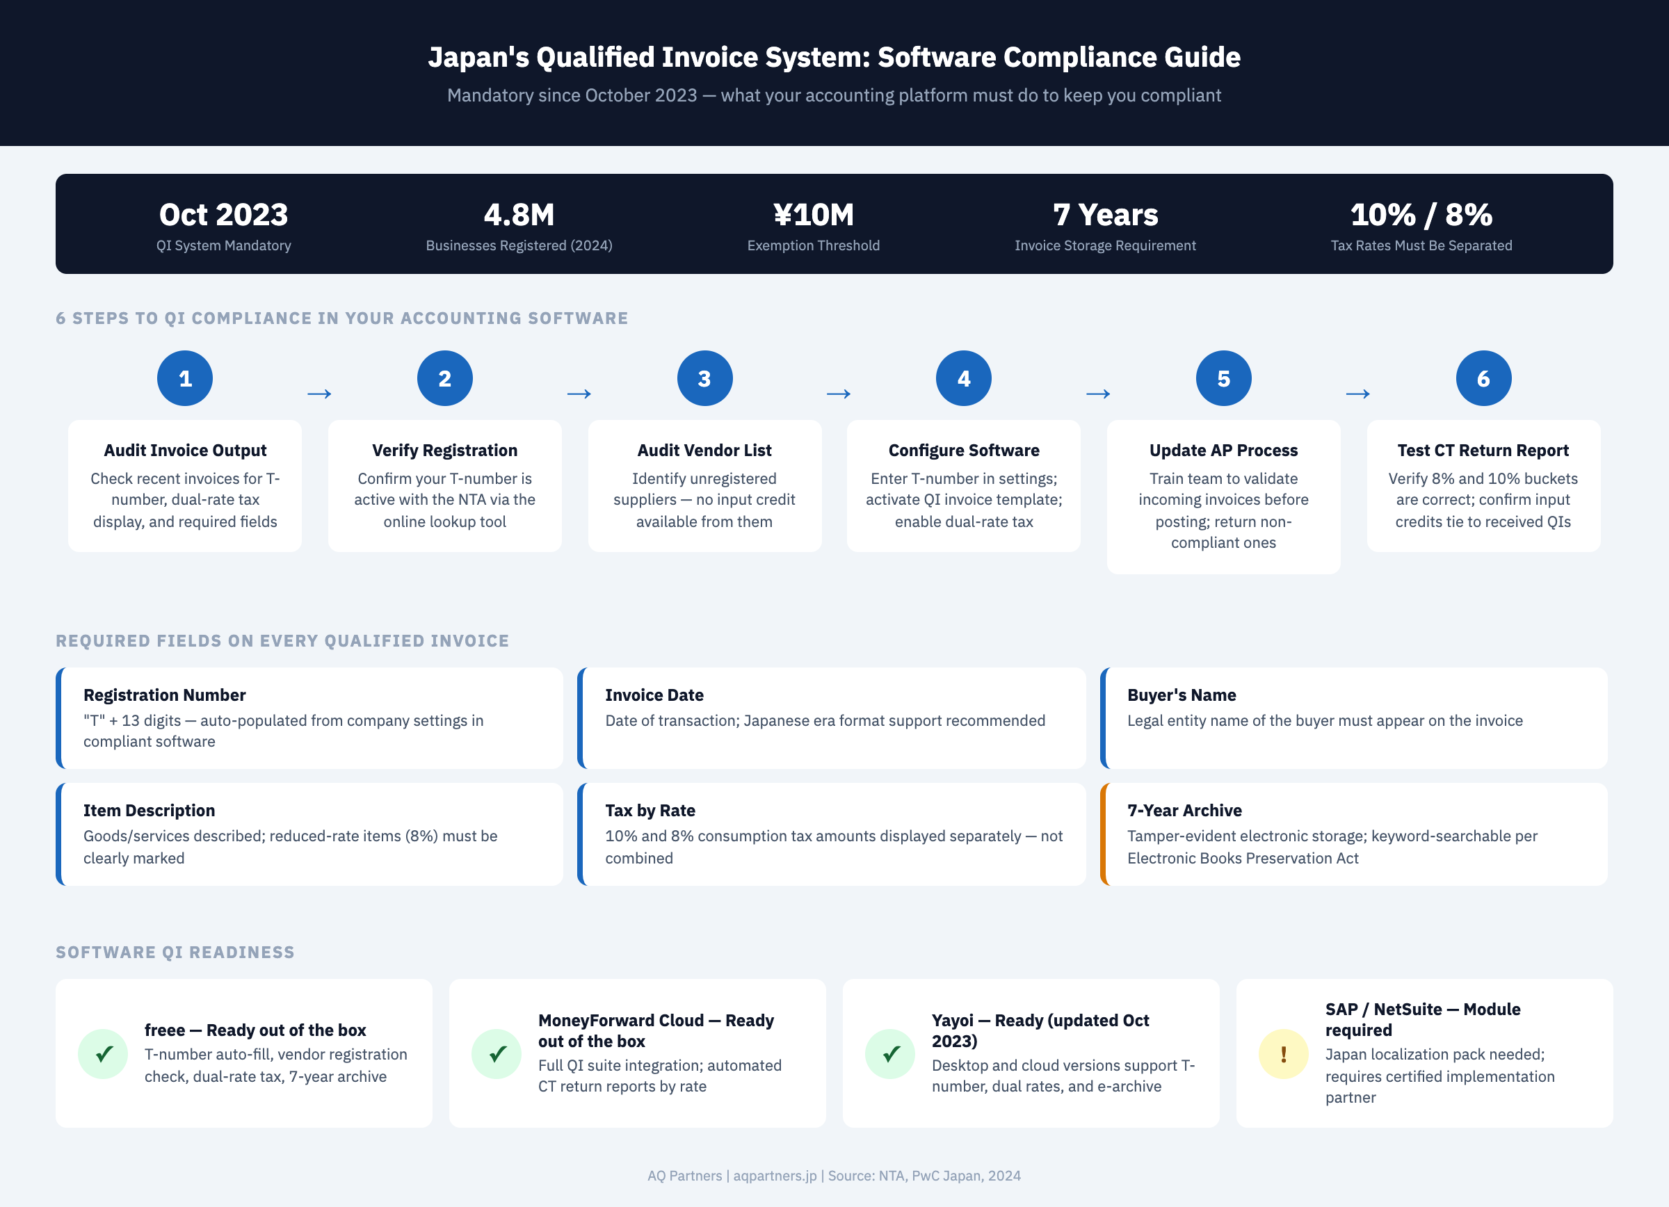Click the Buyer's Name required field card
Viewport: 1669px width, 1207px height.
(x=1355, y=719)
